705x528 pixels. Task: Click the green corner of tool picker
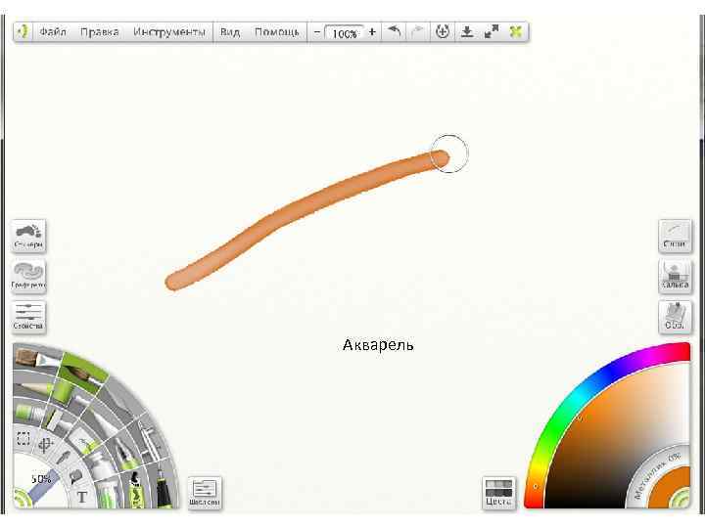(21, 500)
